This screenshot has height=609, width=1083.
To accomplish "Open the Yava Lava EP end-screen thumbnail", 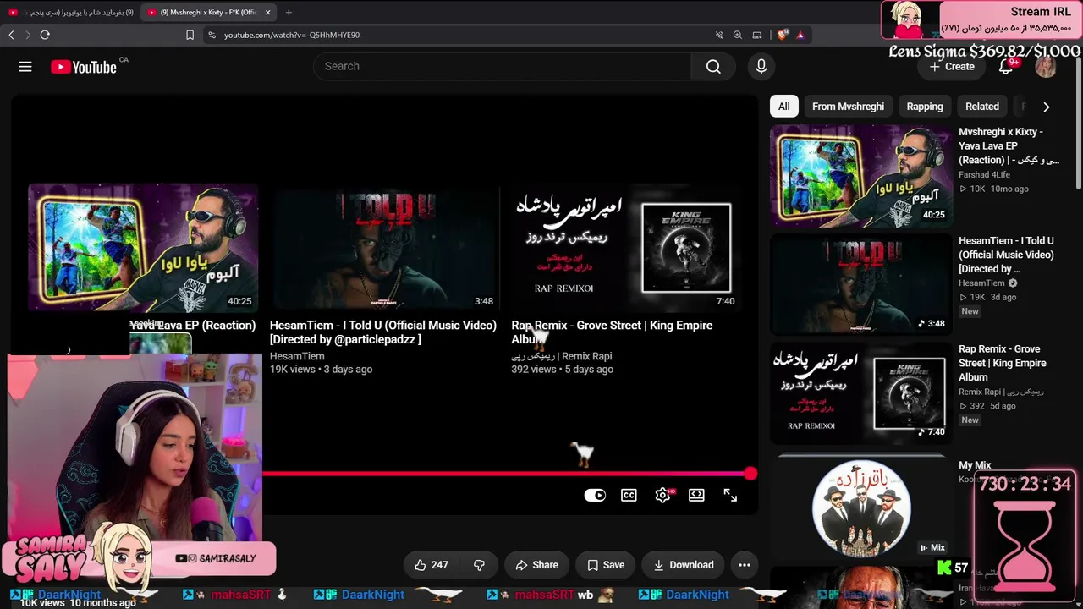I will click(x=143, y=248).
